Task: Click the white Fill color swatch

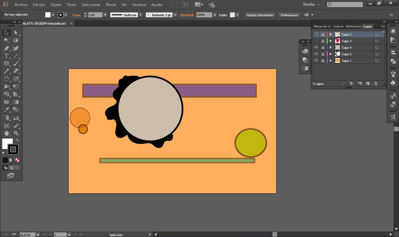Action: pyautogui.click(x=7, y=143)
